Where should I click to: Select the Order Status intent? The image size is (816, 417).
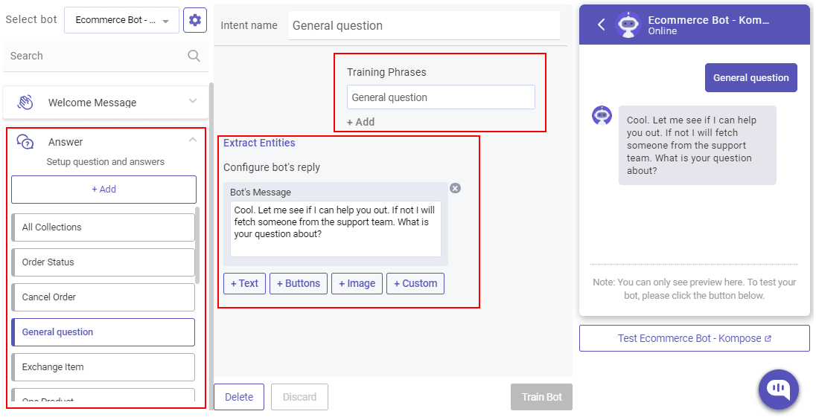click(x=103, y=262)
